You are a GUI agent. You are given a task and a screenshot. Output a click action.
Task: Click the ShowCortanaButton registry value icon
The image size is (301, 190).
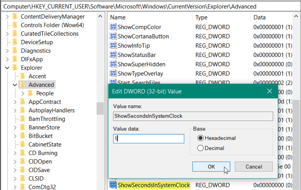pos(113,36)
